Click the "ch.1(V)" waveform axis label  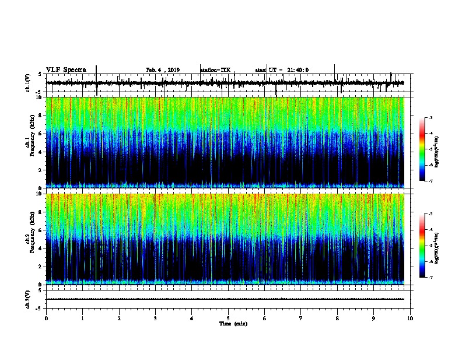(x=28, y=83)
